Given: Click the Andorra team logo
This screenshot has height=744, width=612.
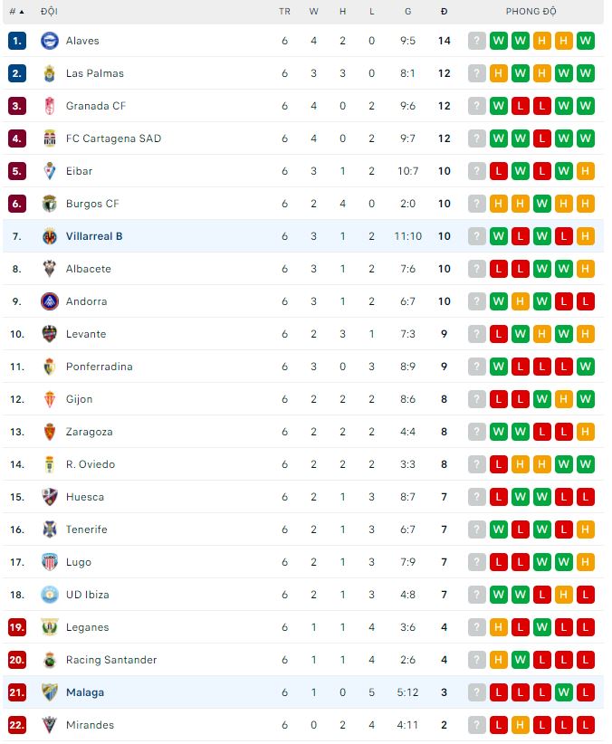Looking at the screenshot, I should (x=52, y=301).
